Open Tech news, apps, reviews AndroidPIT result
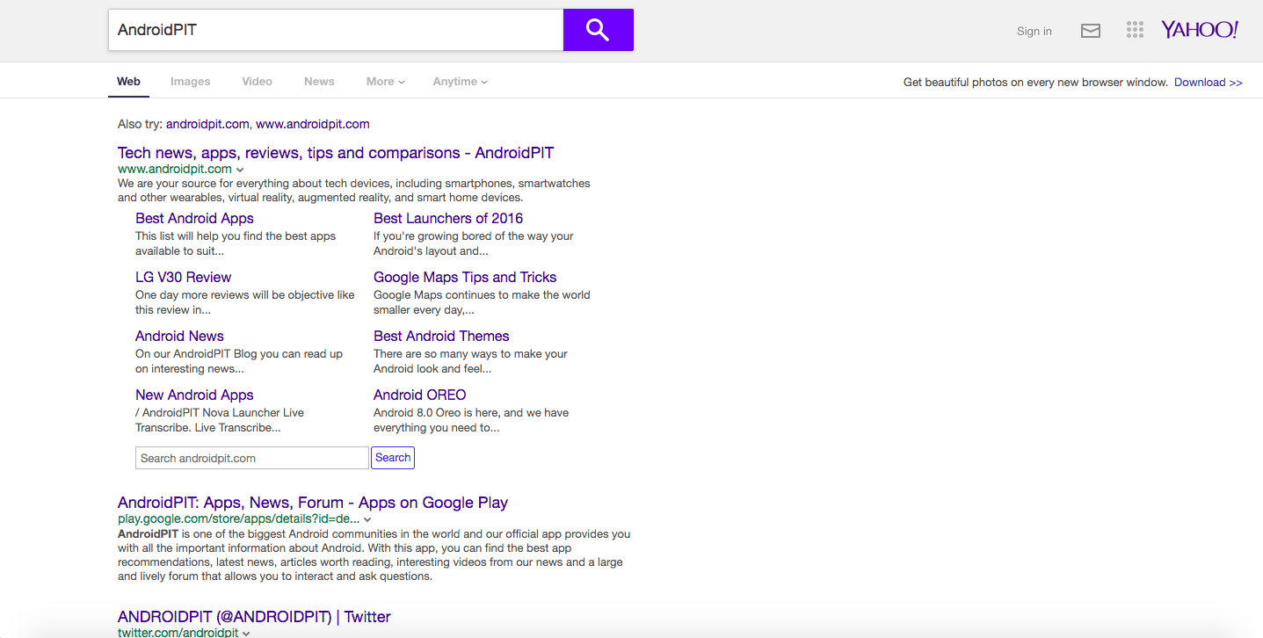1263x638 pixels. click(x=336, y=153)
